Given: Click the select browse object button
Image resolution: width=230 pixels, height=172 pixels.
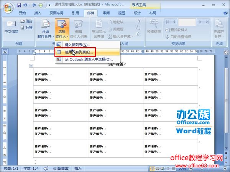Looking at the screenshot, I should (226, 157).
